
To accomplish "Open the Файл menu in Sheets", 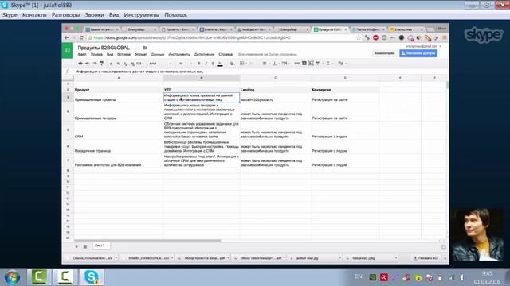I will pyautogui.click(x=82, y=55).
